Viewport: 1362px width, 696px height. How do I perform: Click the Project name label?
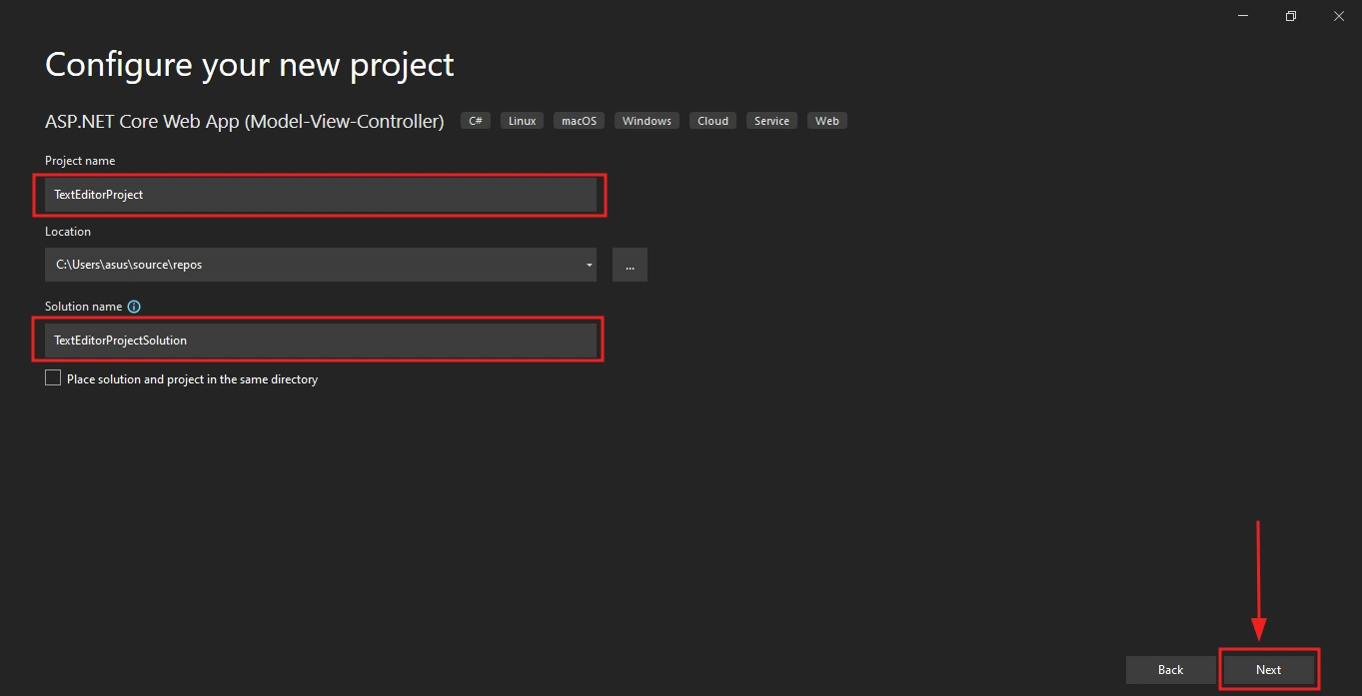point(80,161)
